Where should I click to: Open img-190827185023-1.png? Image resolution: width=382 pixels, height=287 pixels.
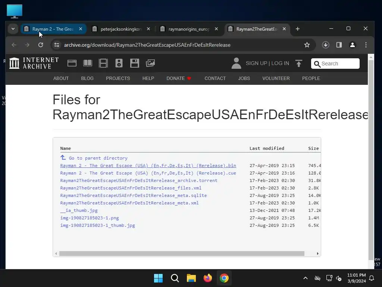click(90, 218)
